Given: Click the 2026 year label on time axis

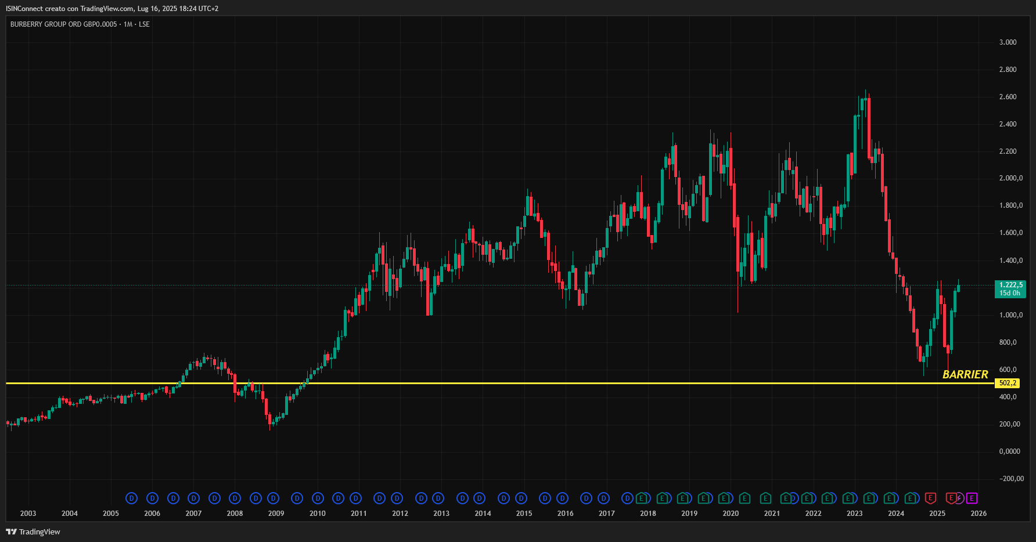Looking at the screenshot, I should 979,514.
